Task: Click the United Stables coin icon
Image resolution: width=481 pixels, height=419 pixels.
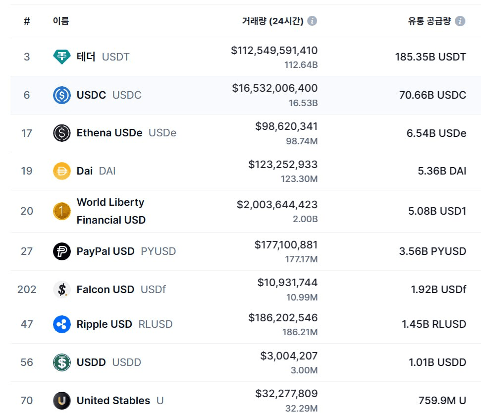Action: (62, 401)
